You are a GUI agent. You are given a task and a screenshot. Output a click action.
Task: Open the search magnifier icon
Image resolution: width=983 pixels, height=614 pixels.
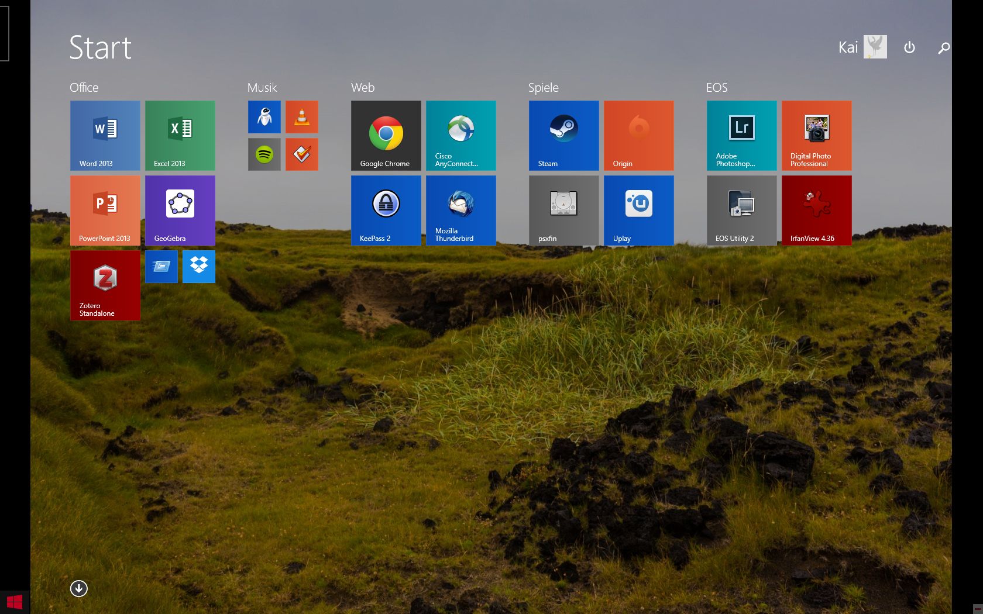point(943,48)
